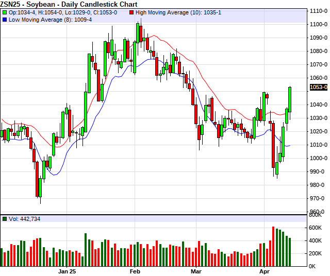This screenshot has width=330, height=276.
Task: Click the Mar date axis label
Action: [x=196, y=271]
